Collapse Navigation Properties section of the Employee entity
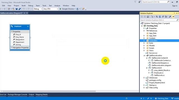 tap(12, 47)
